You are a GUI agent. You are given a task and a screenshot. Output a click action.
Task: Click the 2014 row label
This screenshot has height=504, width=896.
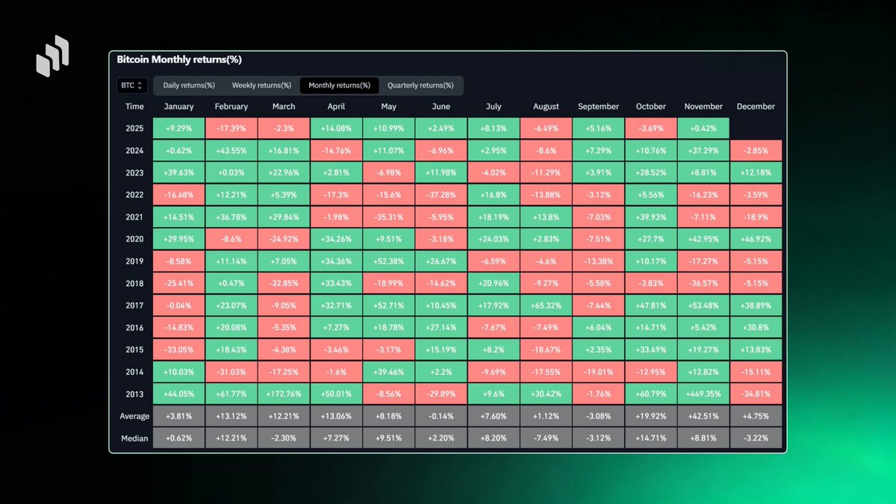[x=134, y=371]
